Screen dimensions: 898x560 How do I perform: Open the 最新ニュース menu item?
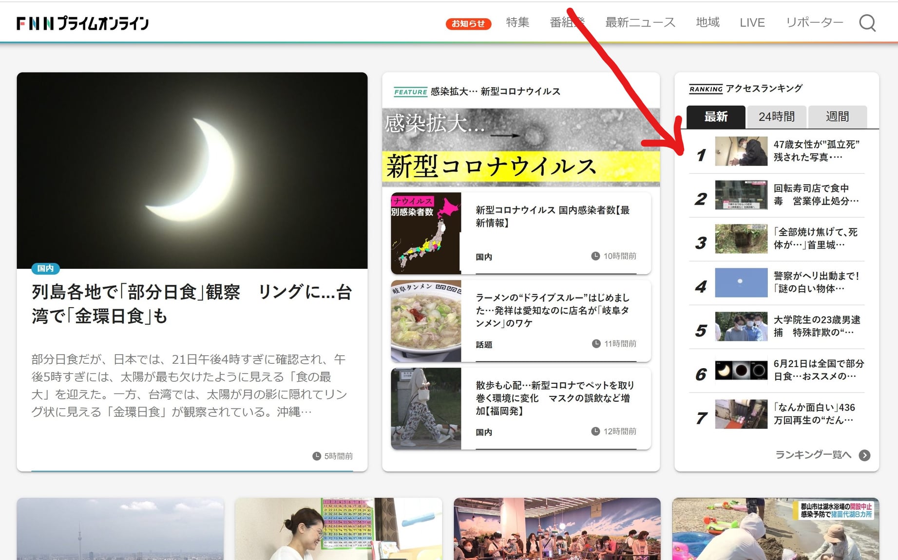(x=640, y=22)
